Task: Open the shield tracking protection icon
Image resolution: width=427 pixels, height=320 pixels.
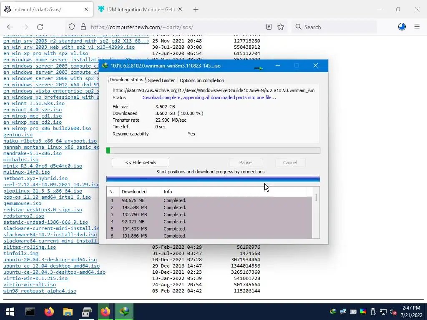Action: click(72, 27)
